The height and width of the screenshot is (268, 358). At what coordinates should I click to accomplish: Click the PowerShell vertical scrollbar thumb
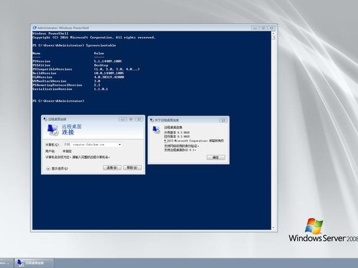tap(273, 38)
